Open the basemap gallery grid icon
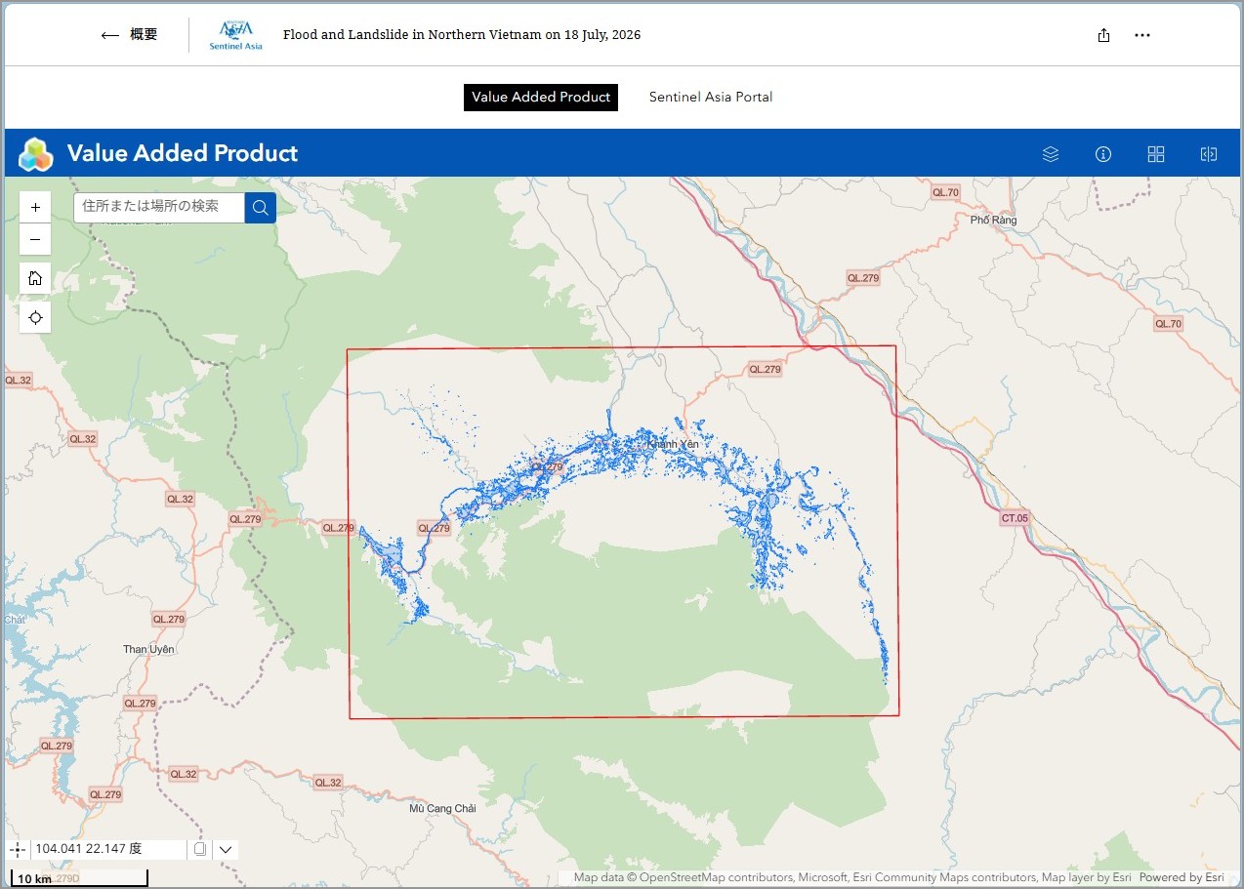This screenshot has width=1244, height=889. pyautogui.click(x=1156, y=154)
